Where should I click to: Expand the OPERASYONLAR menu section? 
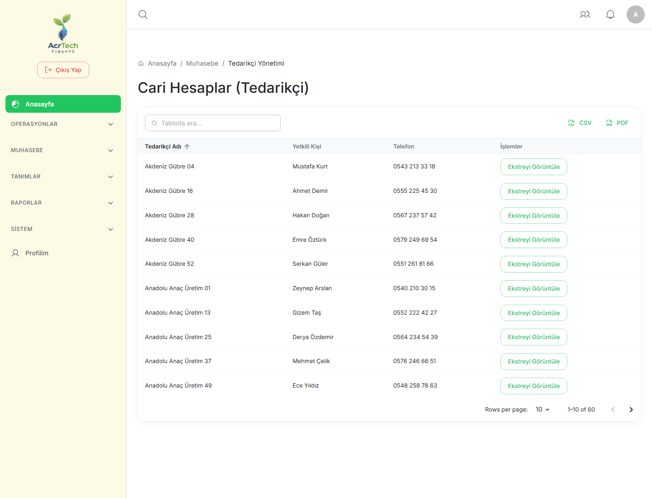63,124
